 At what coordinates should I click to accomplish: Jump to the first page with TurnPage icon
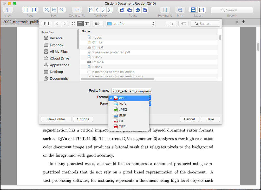coord(91,10)
